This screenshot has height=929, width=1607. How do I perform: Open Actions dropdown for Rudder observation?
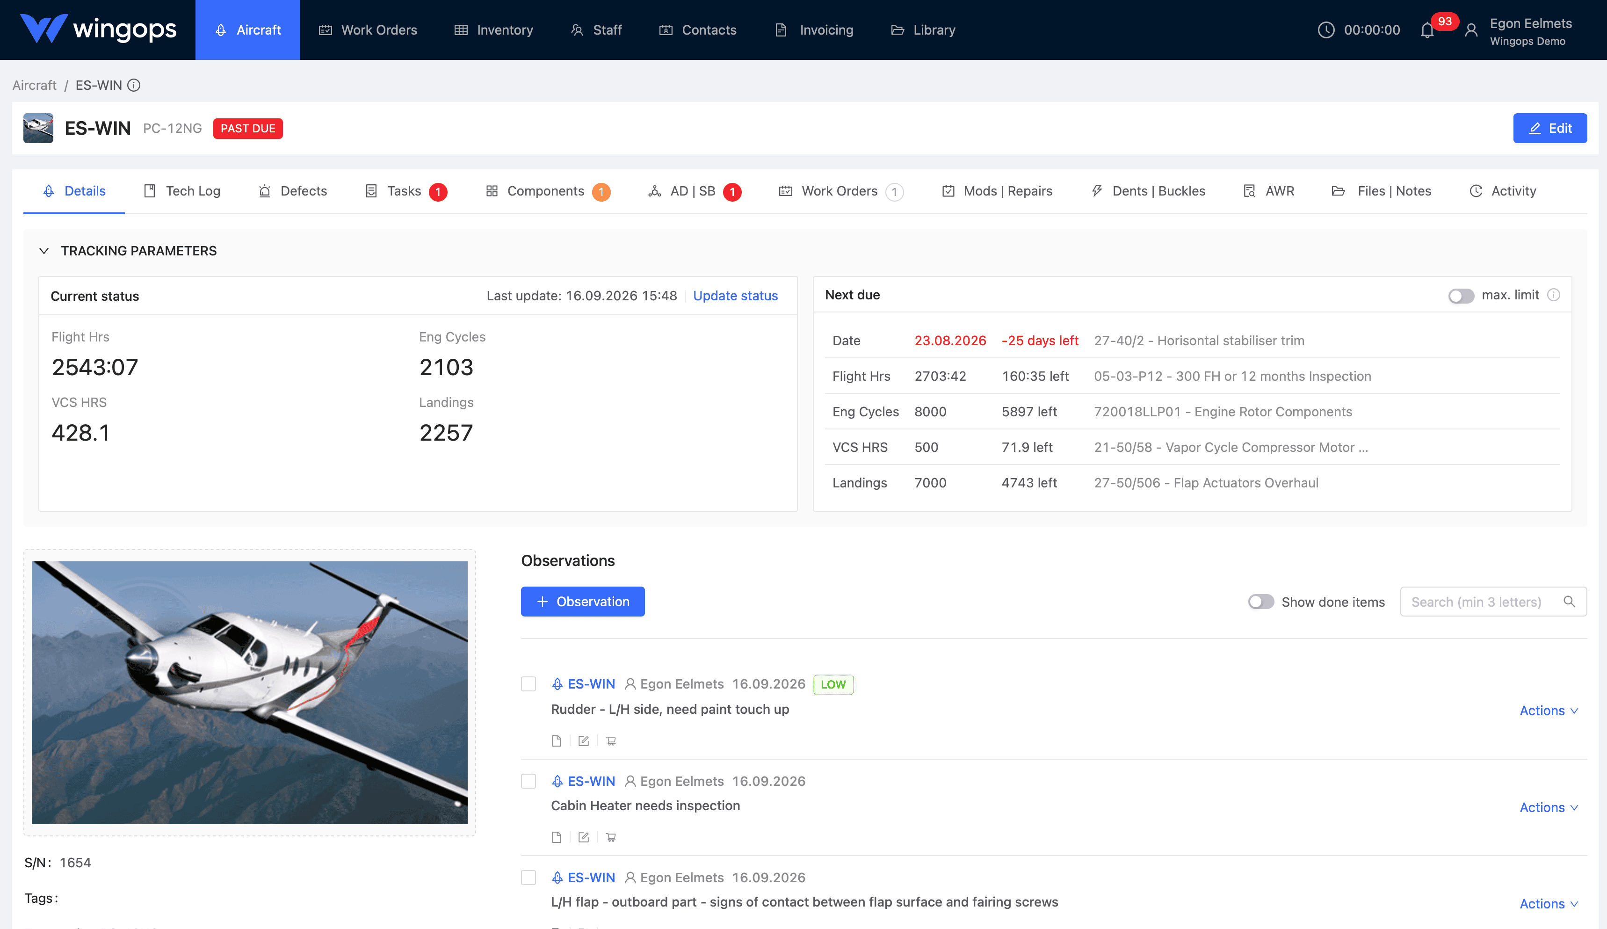1549,710
